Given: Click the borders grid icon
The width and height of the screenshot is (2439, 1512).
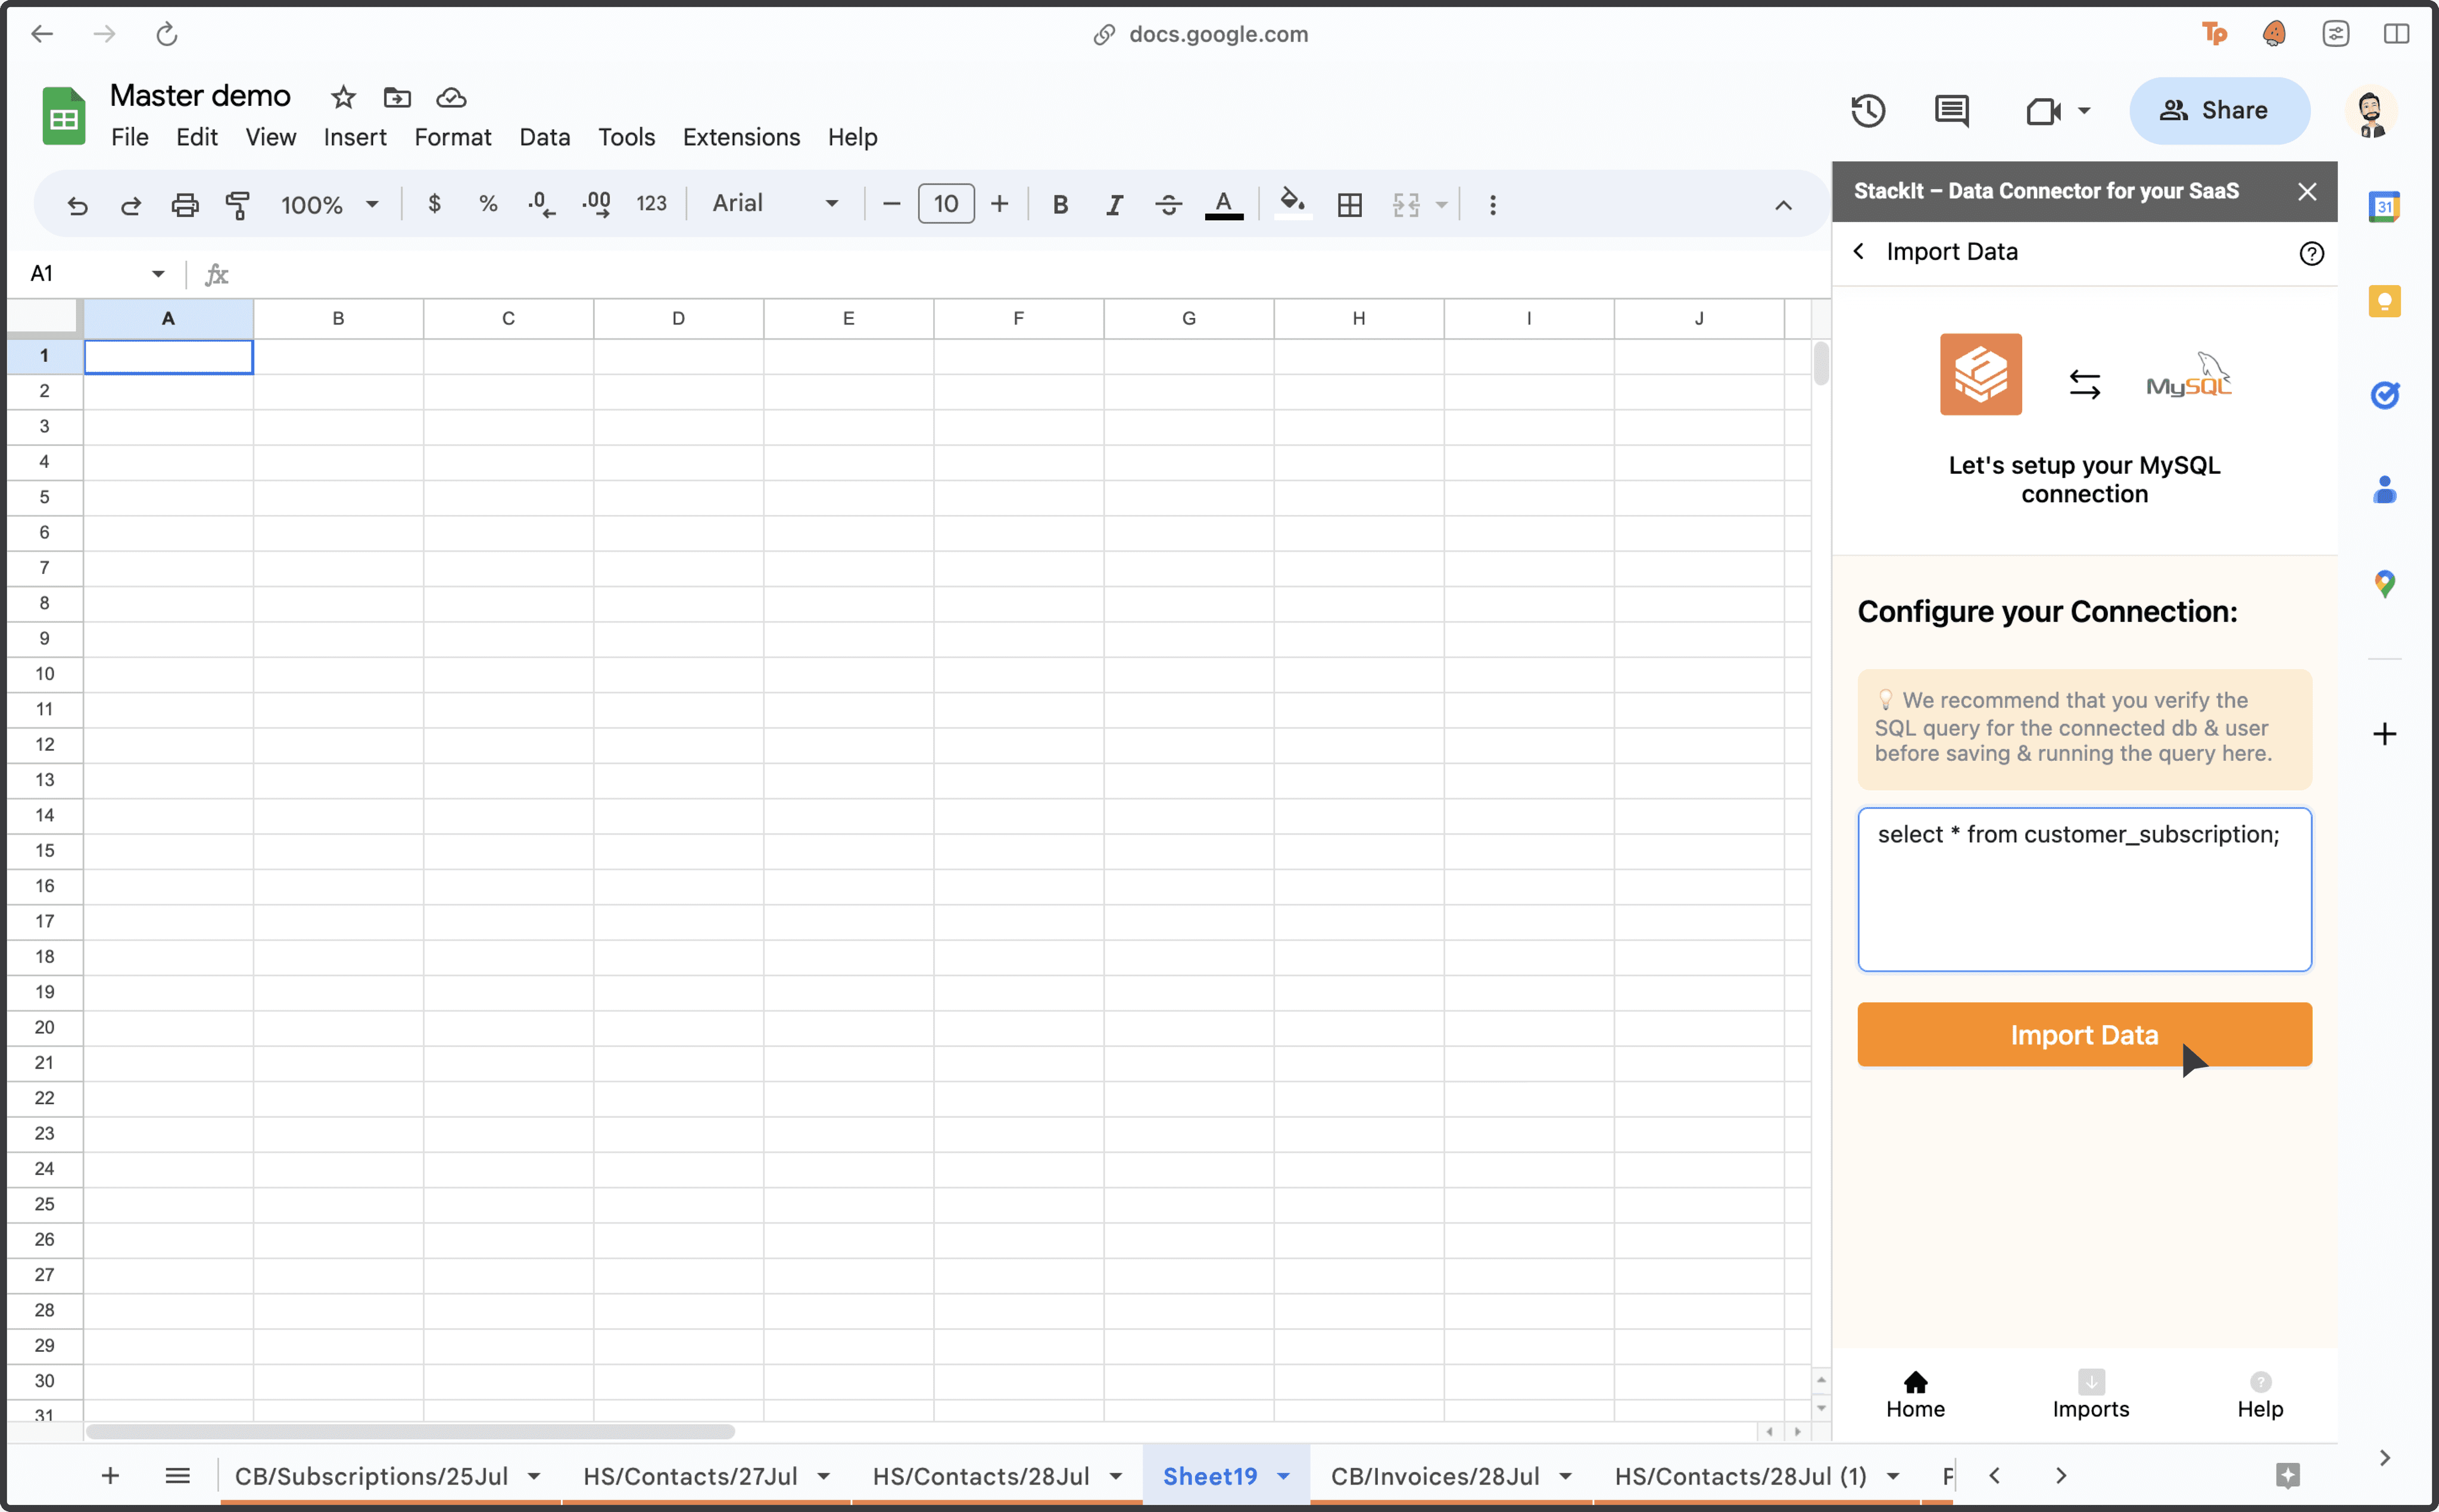Looking at the screenshot, I should click(x=1349, y=205).
